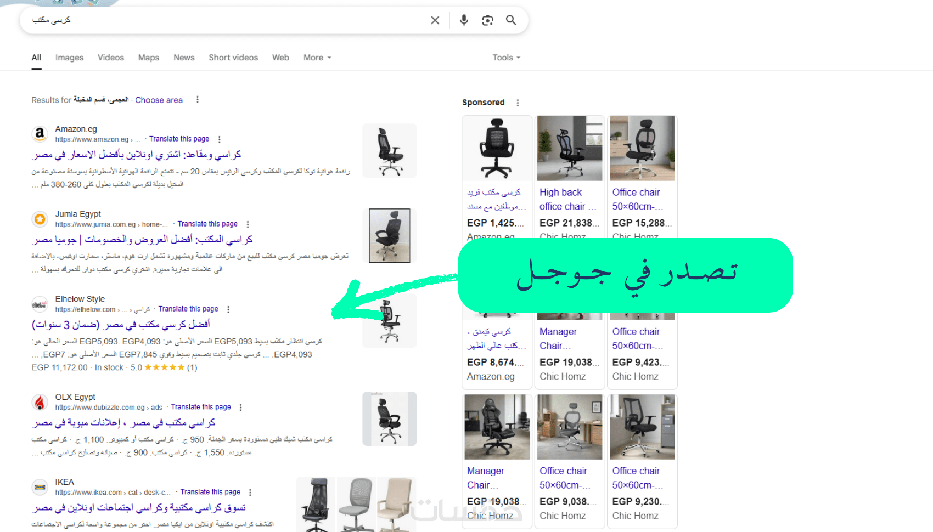Click the OLX Egypt site favicon
This screenshot has width=933, height=532.
(x=40, y=402)
